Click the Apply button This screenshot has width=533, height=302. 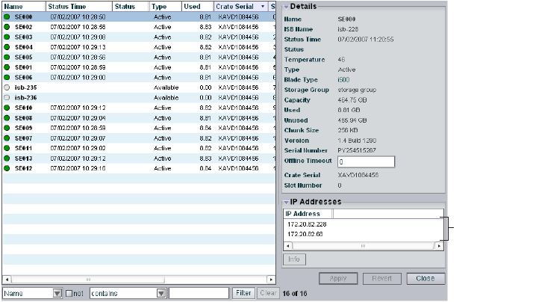click(338, 279)
